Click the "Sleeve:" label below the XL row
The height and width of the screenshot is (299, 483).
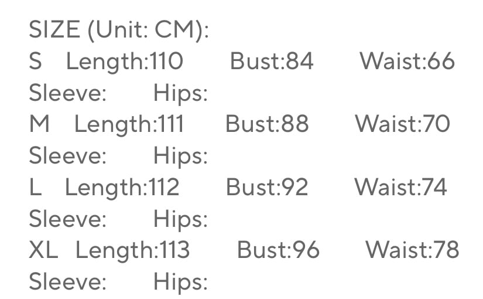click(x=67, y=282)
